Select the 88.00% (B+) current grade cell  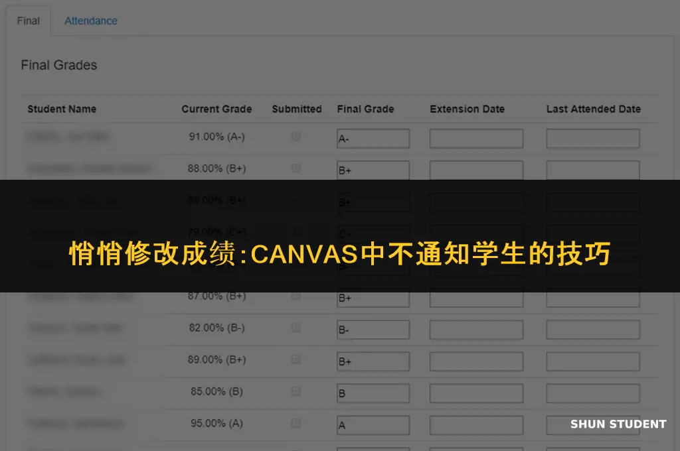[x=217, y=168]
